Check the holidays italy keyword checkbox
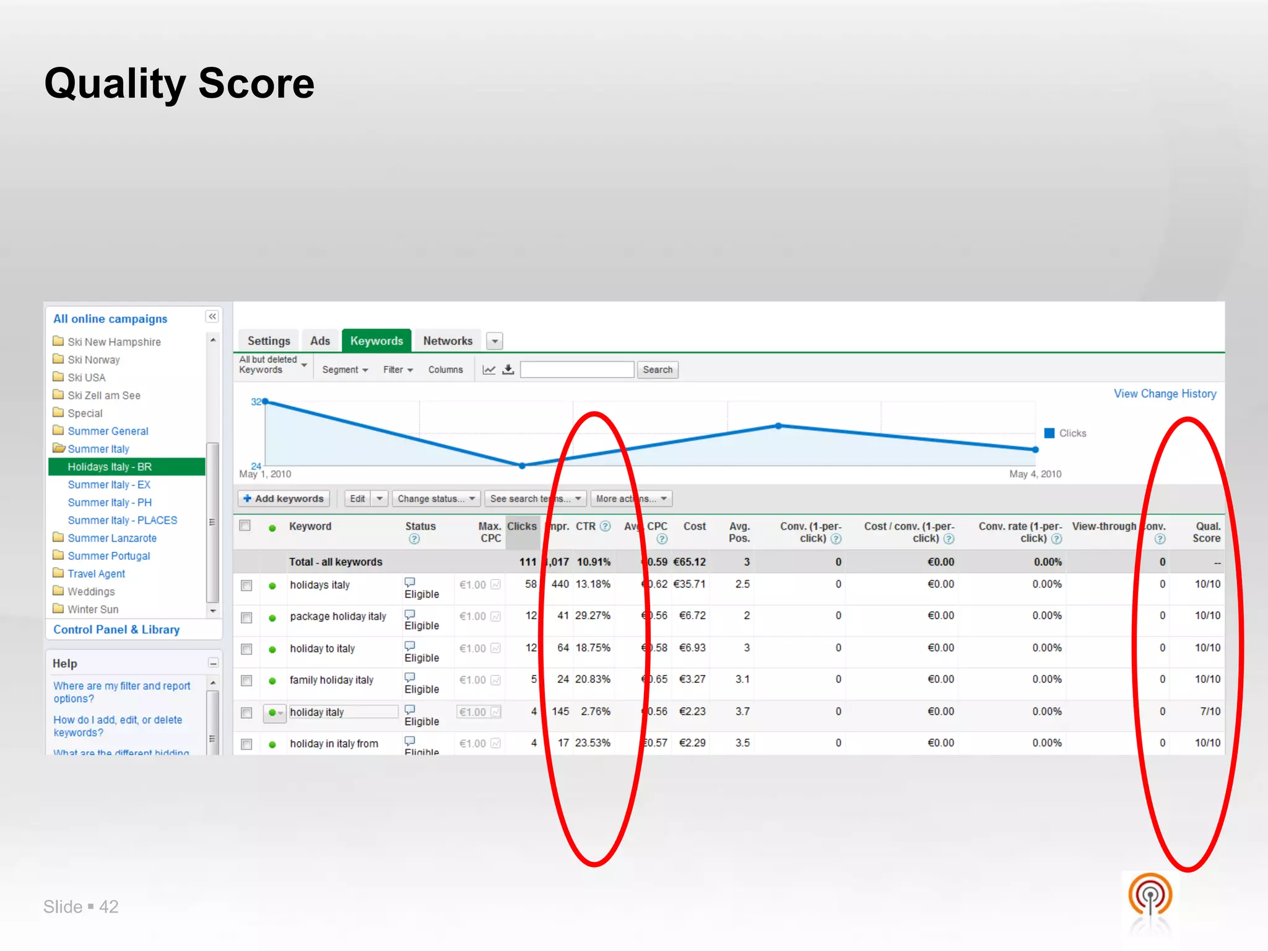 [246, 586]
